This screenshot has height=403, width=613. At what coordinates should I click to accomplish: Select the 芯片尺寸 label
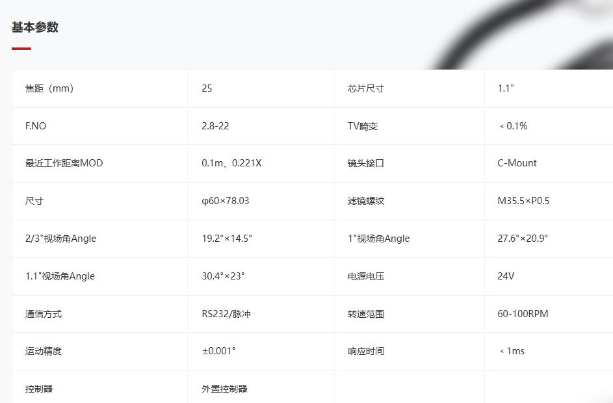click(366, 88)
